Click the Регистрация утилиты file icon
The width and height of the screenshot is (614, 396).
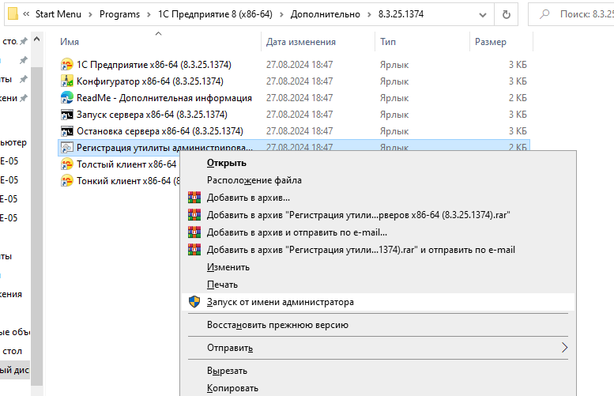tap(67, 148)
